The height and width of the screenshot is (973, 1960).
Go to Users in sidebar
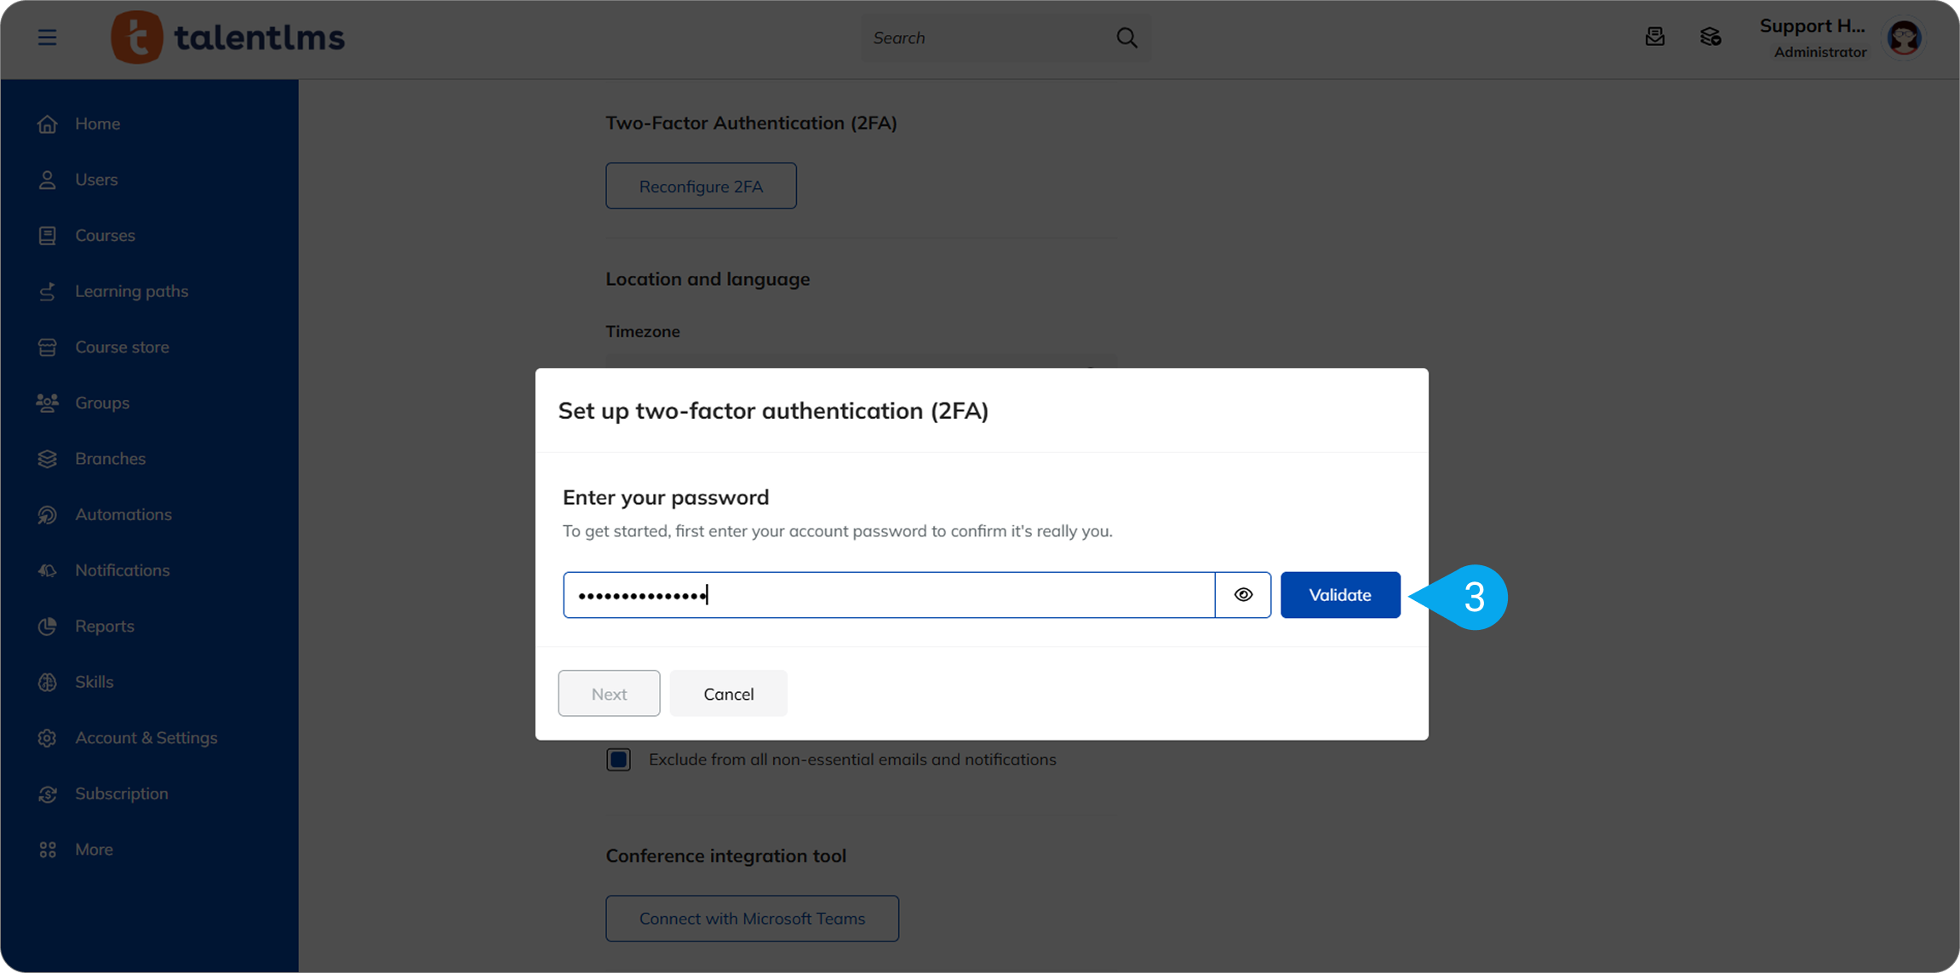pos(96,180)
